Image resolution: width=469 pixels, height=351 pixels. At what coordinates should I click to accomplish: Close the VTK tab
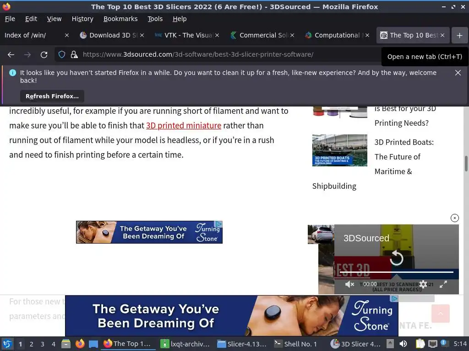(x=217, y=35)
